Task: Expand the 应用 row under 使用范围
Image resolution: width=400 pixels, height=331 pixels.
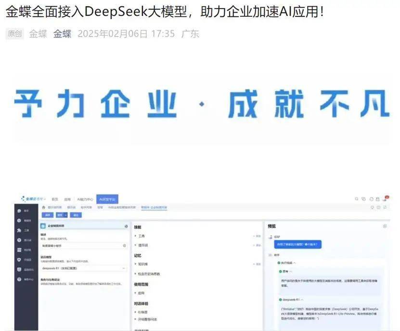Action: click(x=140, y=293)
